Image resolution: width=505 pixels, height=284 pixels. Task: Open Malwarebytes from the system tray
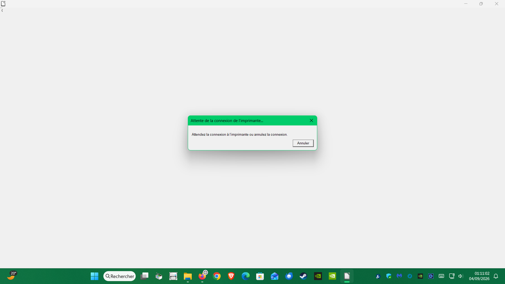click(x=399, y=276)
